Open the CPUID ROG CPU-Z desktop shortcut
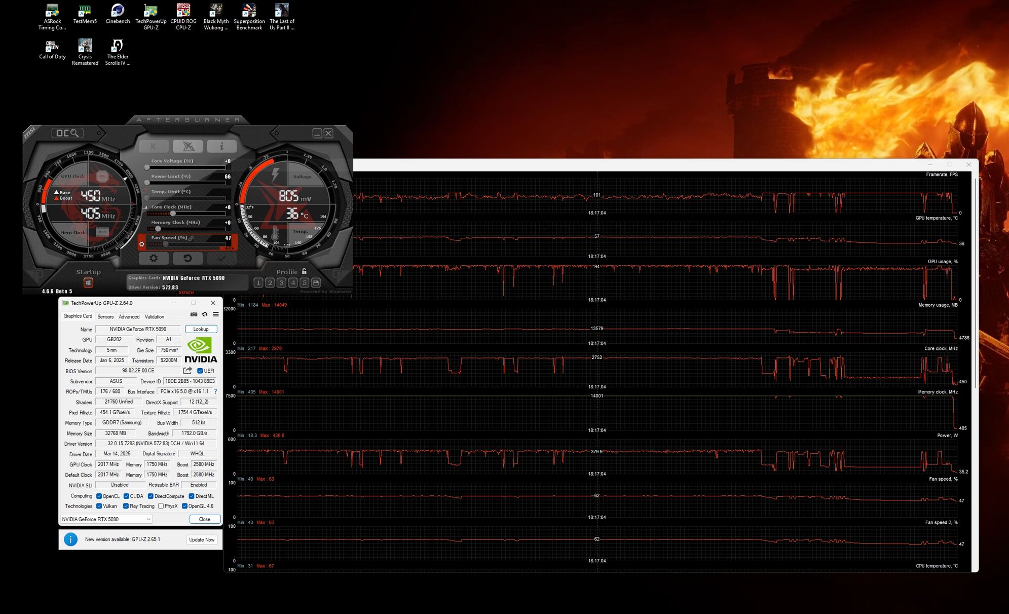1009x614 pixels. tap(183, 17)
